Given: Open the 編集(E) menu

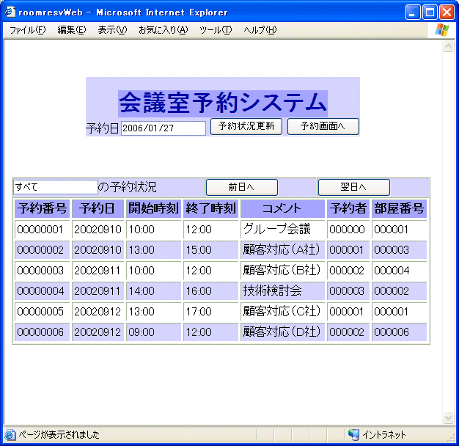Looking at the screenshot, I should coord(71,30).
